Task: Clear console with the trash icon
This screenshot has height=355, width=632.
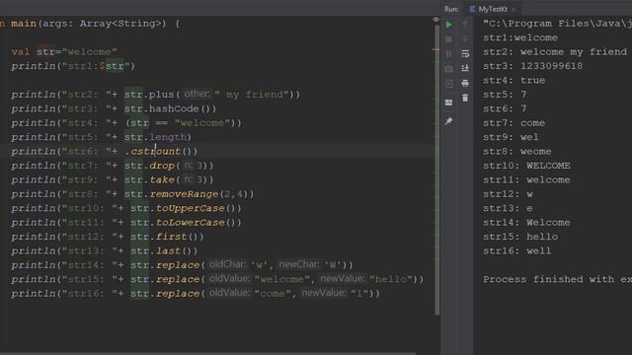Action: pos(465,98)
